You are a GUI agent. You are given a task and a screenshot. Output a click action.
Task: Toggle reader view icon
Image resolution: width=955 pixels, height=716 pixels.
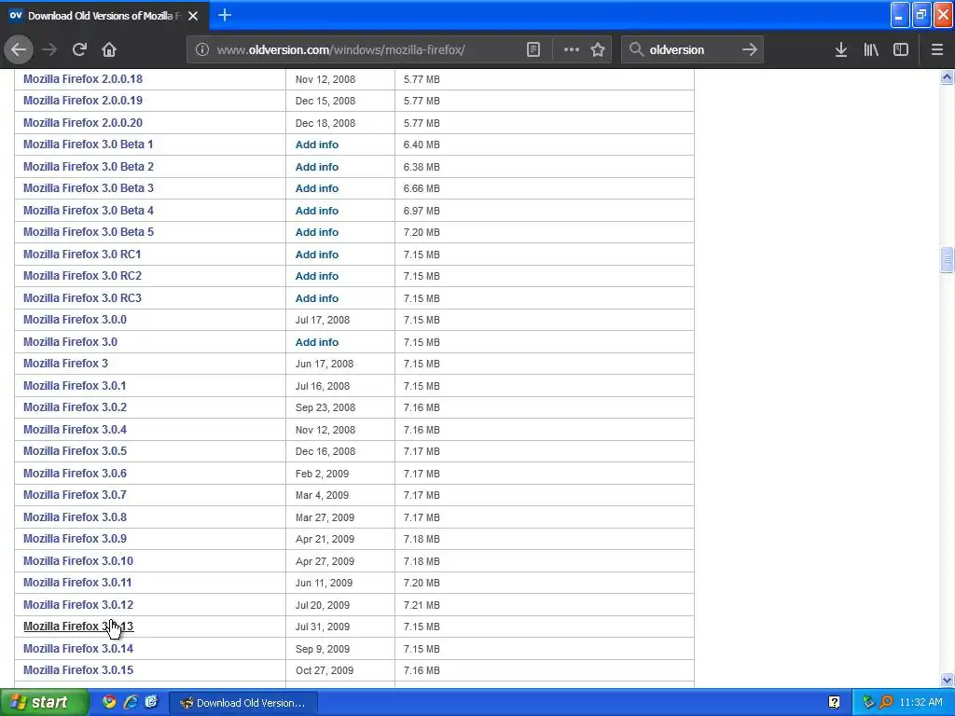click(533, 49)
